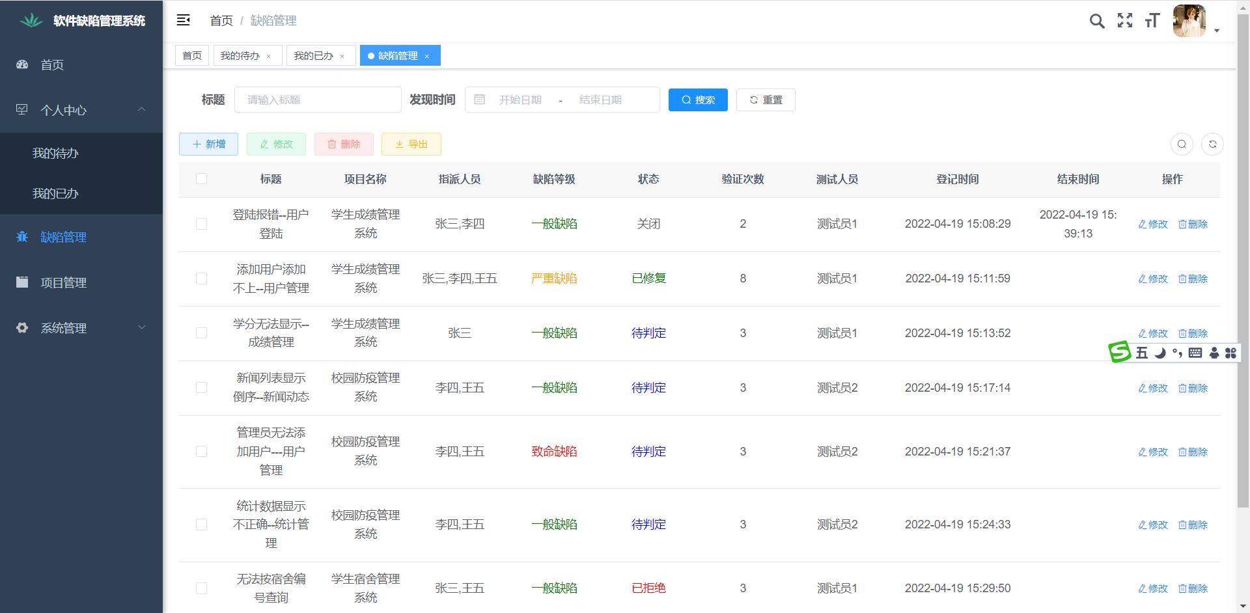Click the gear icon beside 系统管理
Image resolution: width=1250 pixels, height=613 pixels.
pos(22,328)
